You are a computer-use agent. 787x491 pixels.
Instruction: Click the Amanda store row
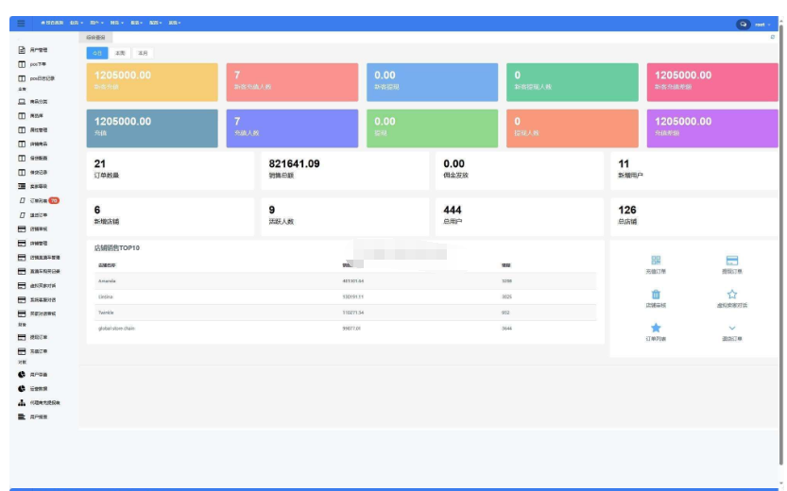340,281
